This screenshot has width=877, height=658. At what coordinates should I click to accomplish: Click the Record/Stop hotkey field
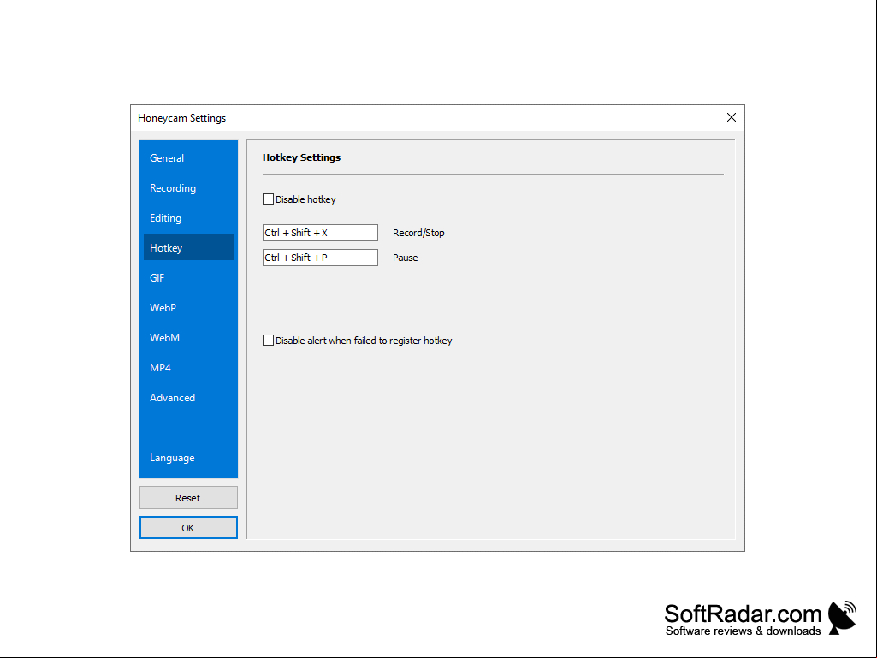pos(320,233)
